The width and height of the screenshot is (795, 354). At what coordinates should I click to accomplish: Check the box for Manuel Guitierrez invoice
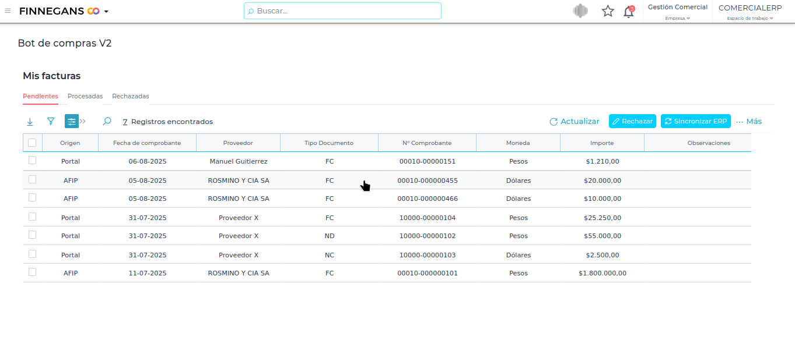click(32, 161)
